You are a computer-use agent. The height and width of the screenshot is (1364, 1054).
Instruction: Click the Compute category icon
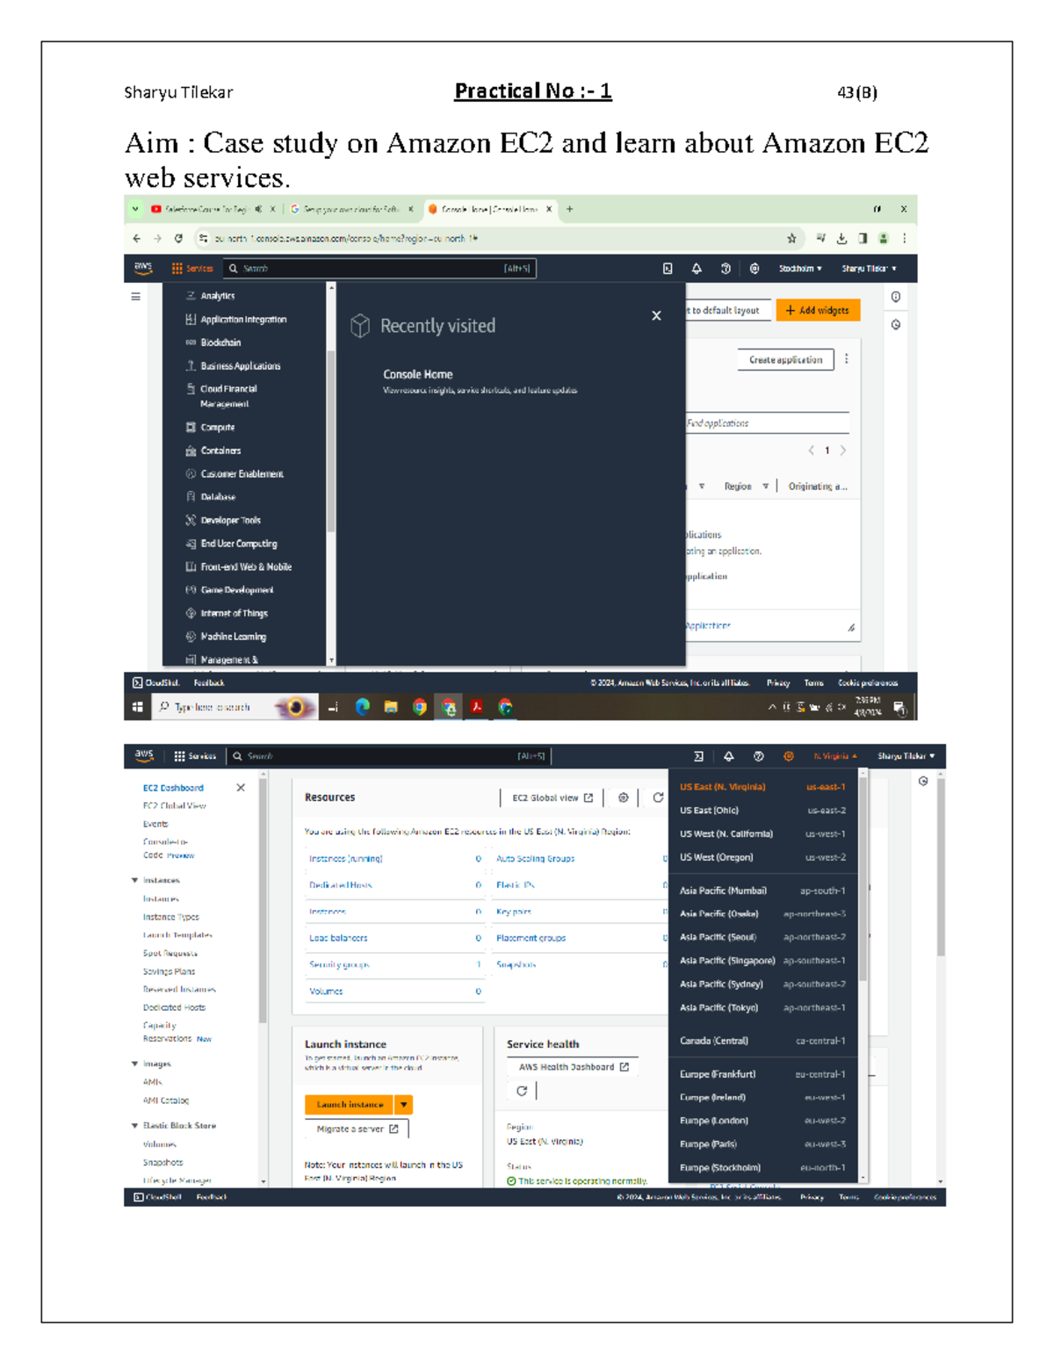point(191,428)
